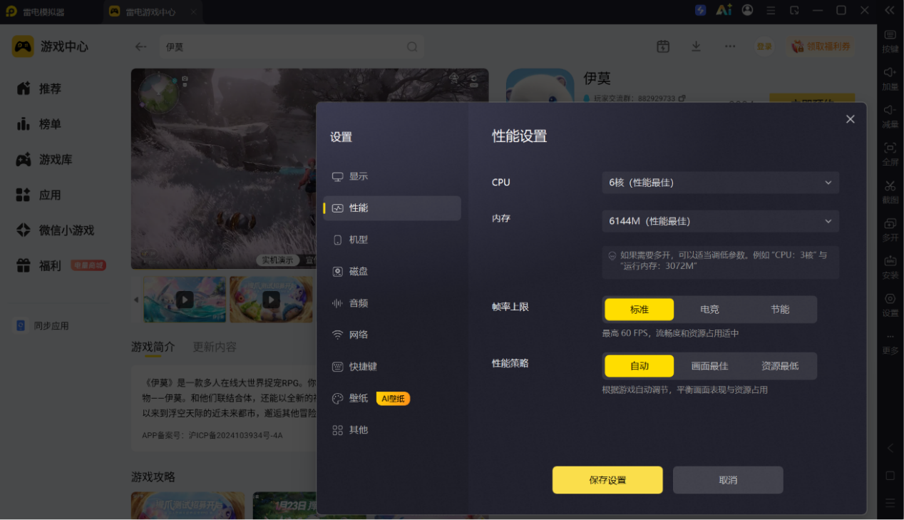Open the downloads icon in game center
Viewport: 904px width, 520px height.
click(x=696, y=46)
